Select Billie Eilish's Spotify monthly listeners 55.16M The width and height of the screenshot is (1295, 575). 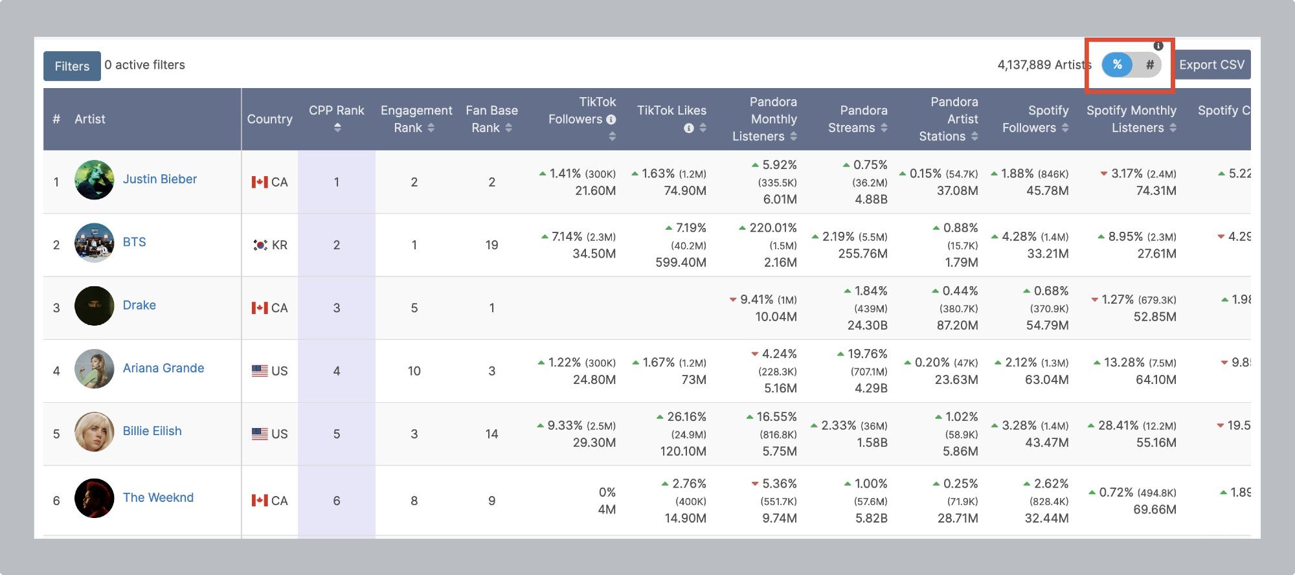pyautogui.click(x=1156, y=442)
